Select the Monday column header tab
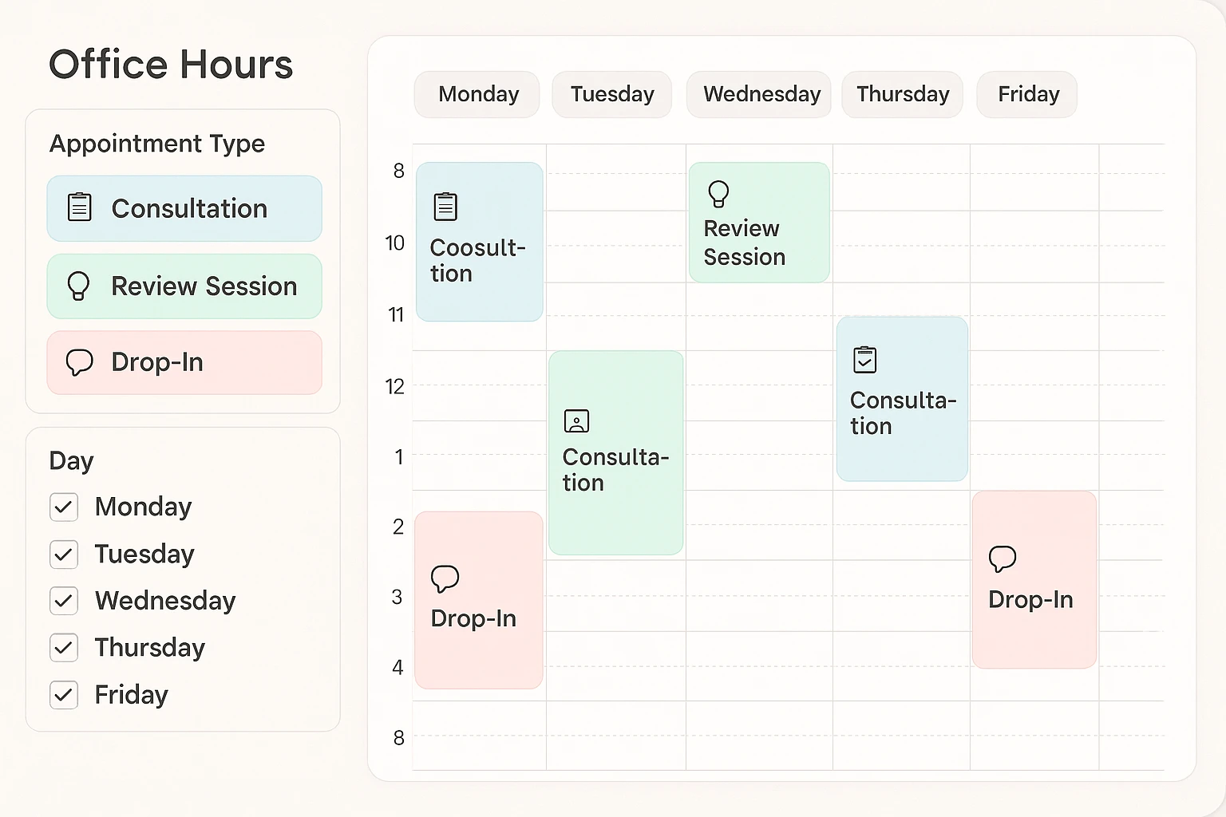Viewport: 1226px width, 817px height. coord(477,94)
